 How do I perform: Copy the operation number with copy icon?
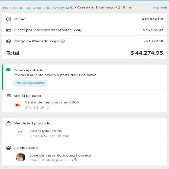tap(72, 7)
